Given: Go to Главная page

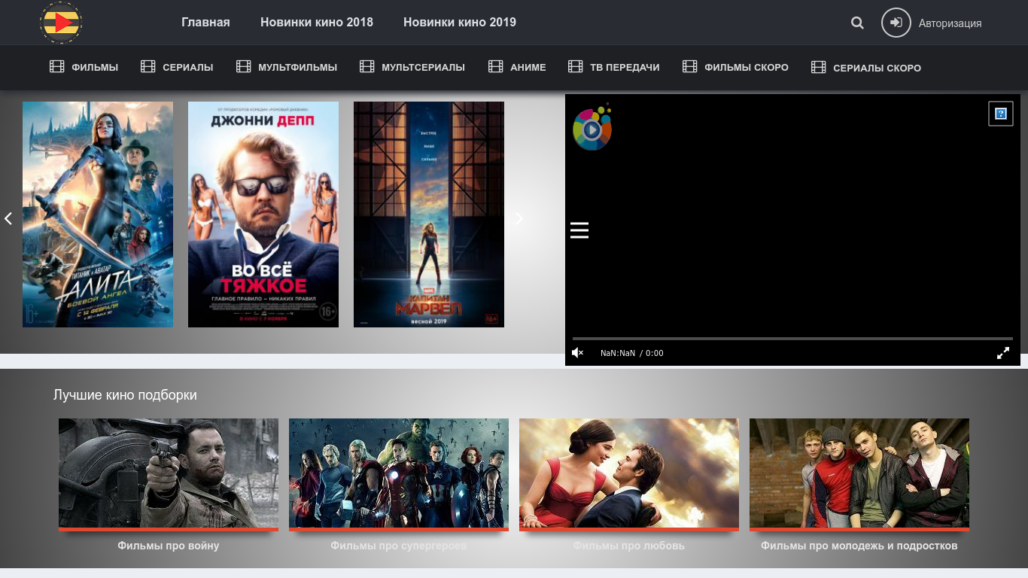Looking at the screenshot, I should (205, 22).
